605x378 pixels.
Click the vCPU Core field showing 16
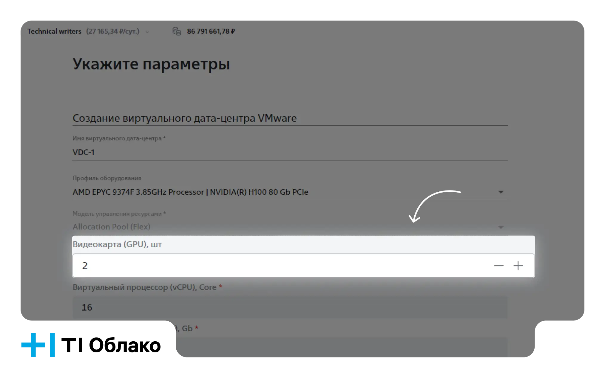pyautogui.click(x=290, y=307)
